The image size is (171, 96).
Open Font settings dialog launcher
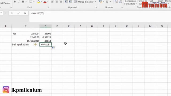coord(48,7)
